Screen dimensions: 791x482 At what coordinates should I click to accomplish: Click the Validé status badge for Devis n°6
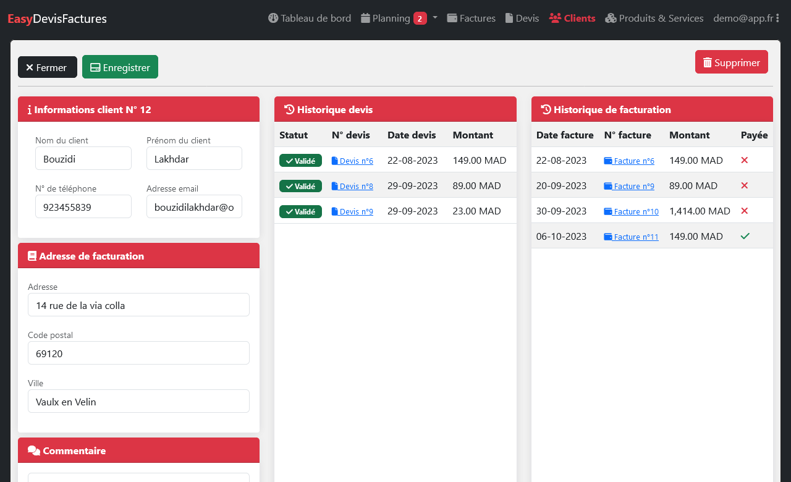pyautogui.click(x=300, y=161)
